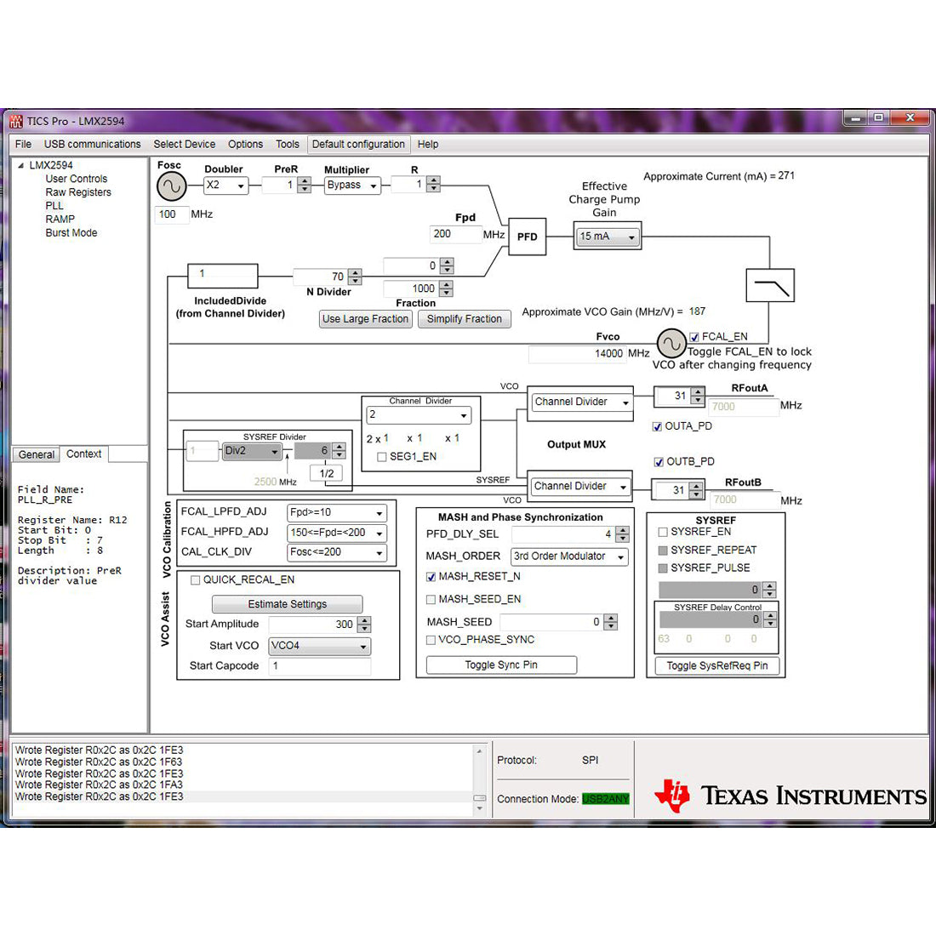Switch to the General tab

click(37, 455)
